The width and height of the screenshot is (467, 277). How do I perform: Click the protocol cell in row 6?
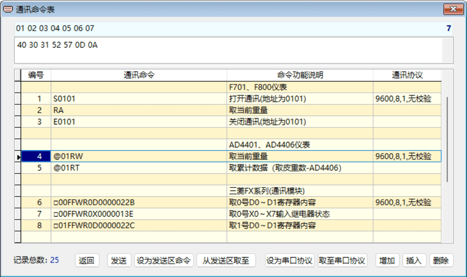click(407, 202)
